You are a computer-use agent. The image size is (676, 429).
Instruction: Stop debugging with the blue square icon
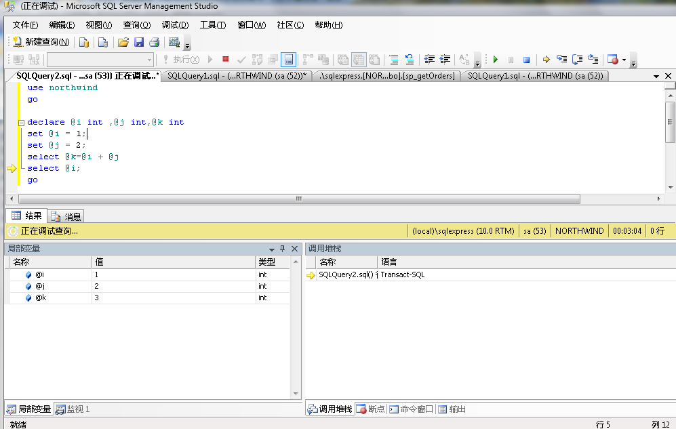[528, 59]
